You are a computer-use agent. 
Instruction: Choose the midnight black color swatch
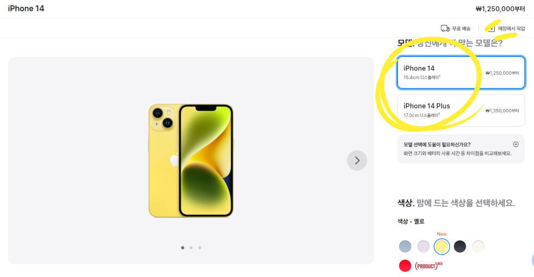(x=460, y=247)
